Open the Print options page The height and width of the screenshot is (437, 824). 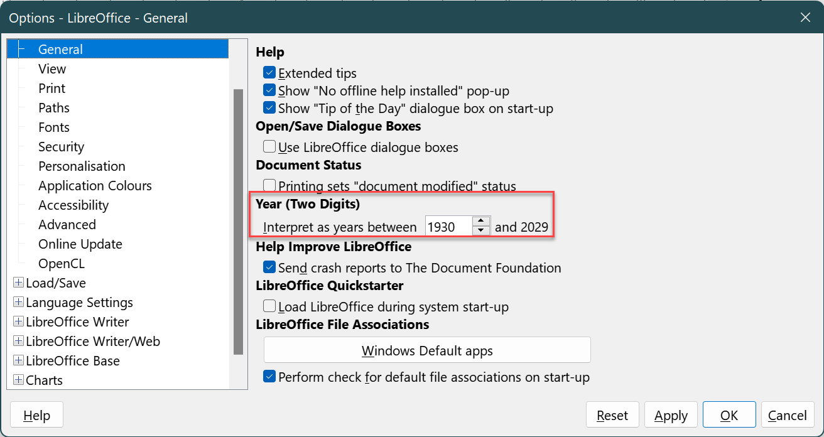(x=51, y=88)
